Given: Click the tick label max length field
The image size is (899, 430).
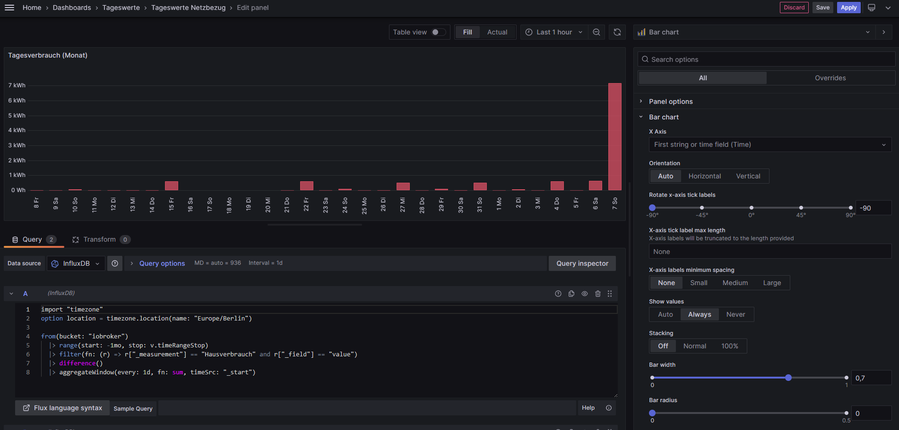Looking at the screenshot, I should pyautogui.click(x=770, y=252).
